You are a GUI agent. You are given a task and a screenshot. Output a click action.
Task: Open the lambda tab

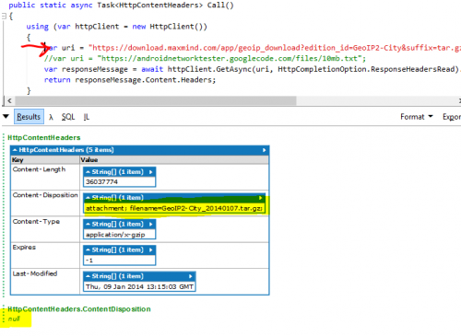pyautogui.click(x=51, y=117)
